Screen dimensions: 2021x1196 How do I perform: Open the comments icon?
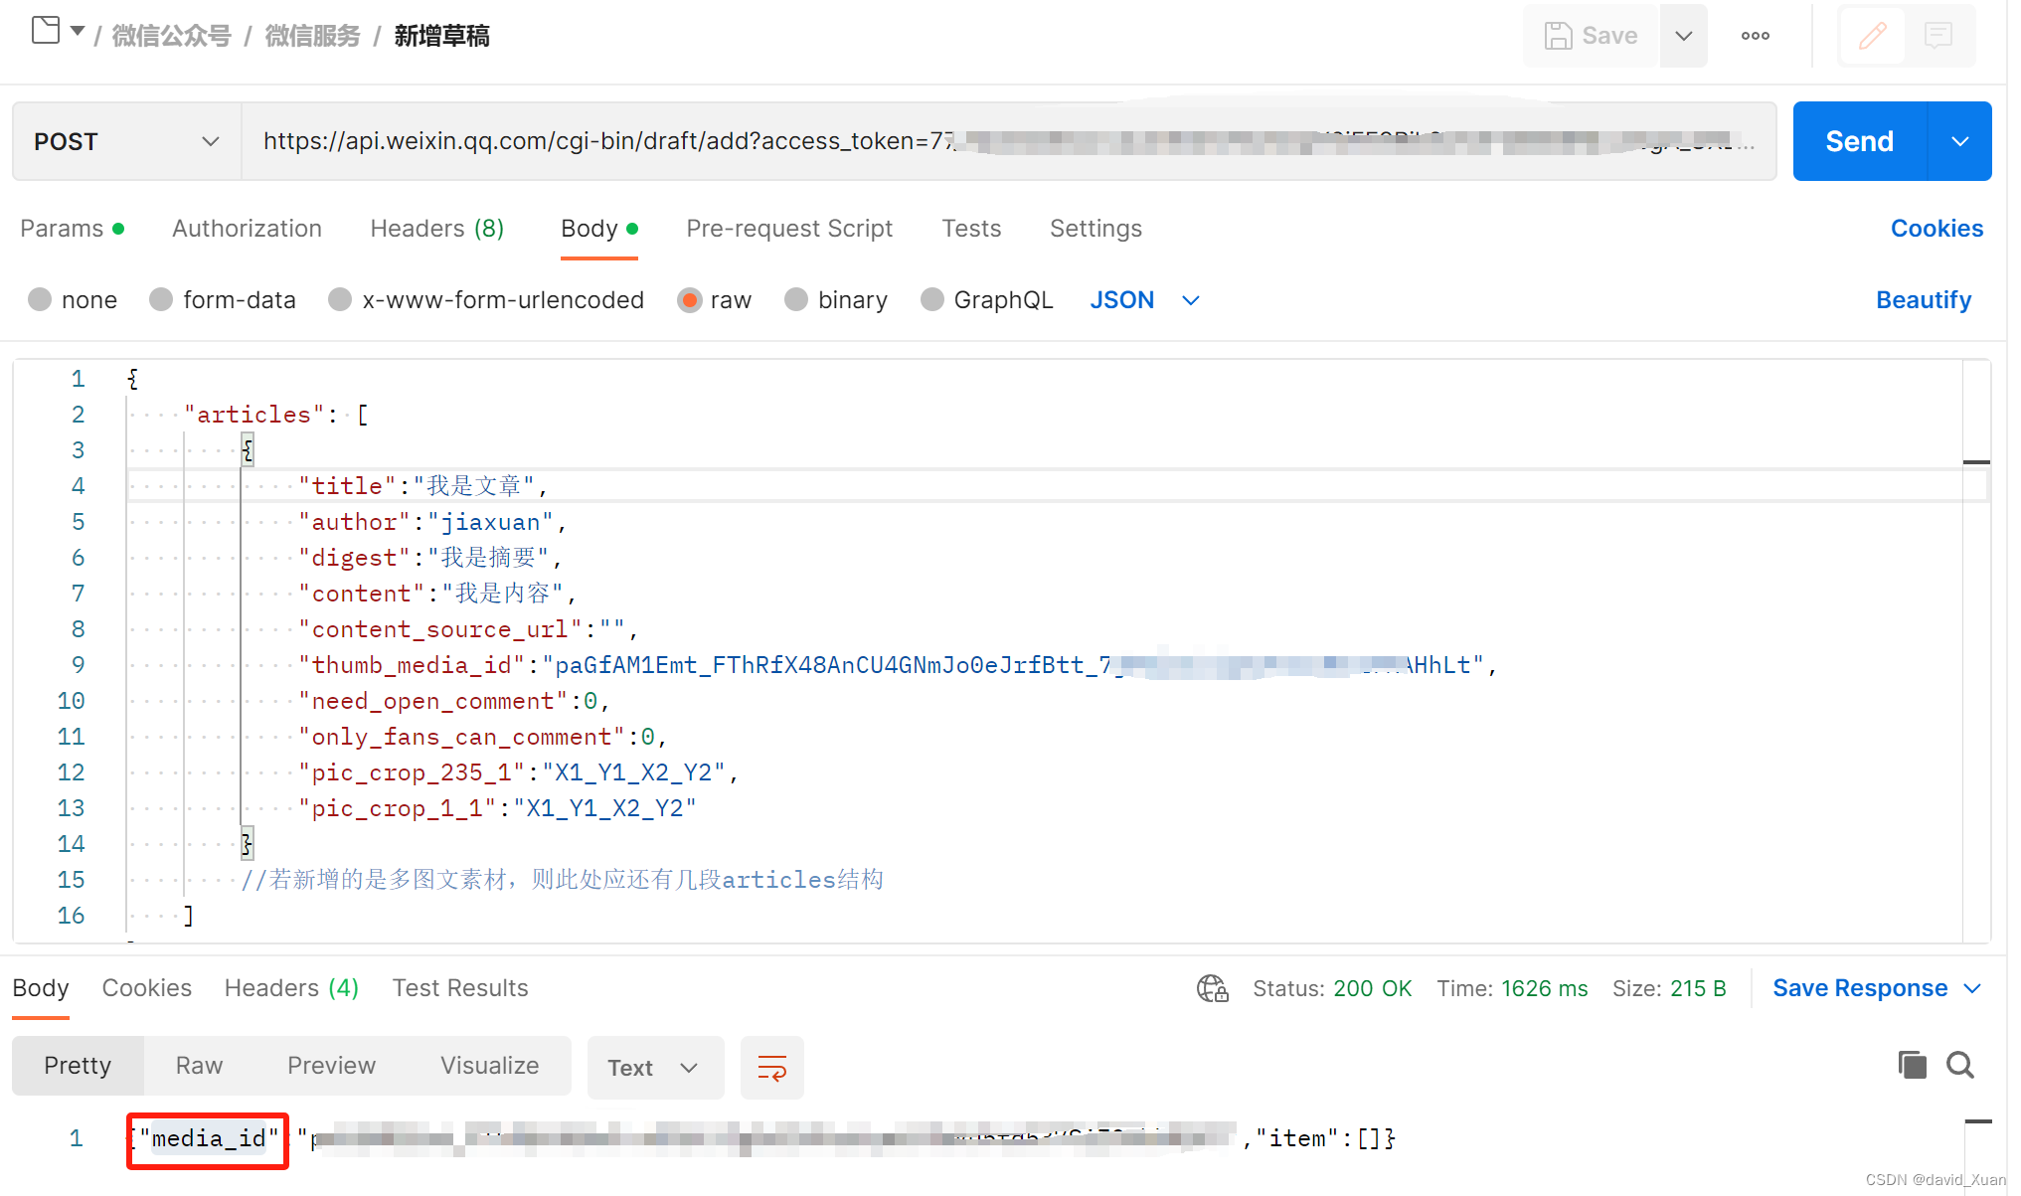click(1938, 36)
